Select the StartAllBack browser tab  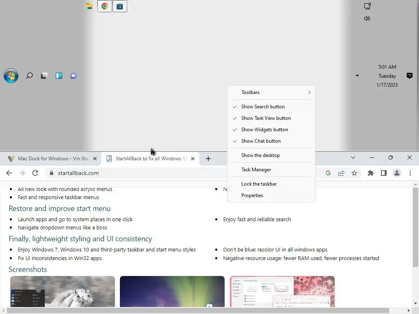(151, 159)
